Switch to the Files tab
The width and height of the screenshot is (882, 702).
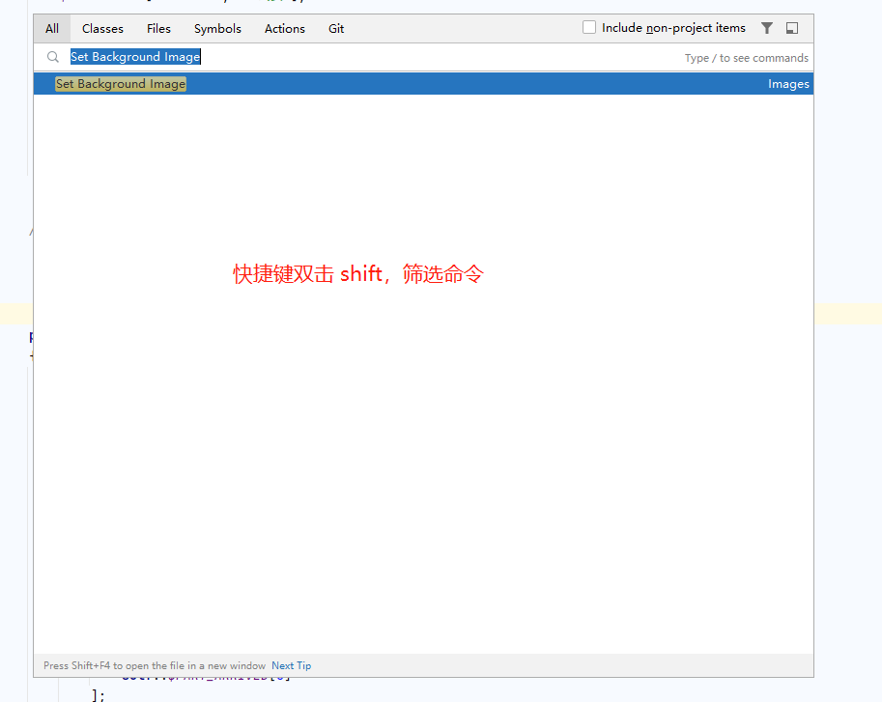point(158,28)
